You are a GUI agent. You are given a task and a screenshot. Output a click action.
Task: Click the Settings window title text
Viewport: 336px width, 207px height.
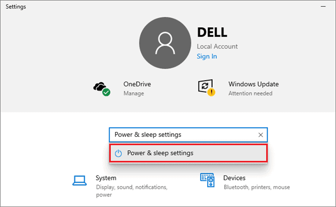(16, 7)
